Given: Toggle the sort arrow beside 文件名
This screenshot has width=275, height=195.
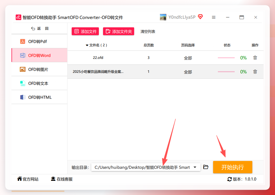Looking at the screenshot, I should (x=87, y=45).
